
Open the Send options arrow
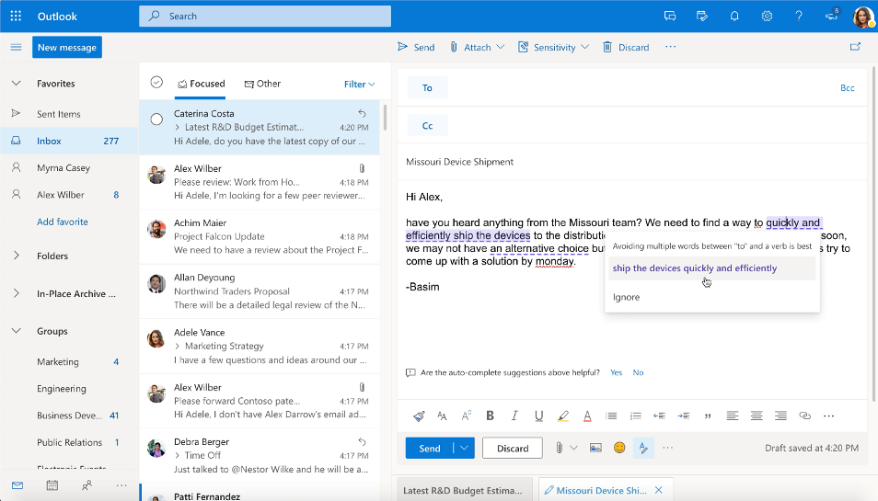tap(464, 448)
